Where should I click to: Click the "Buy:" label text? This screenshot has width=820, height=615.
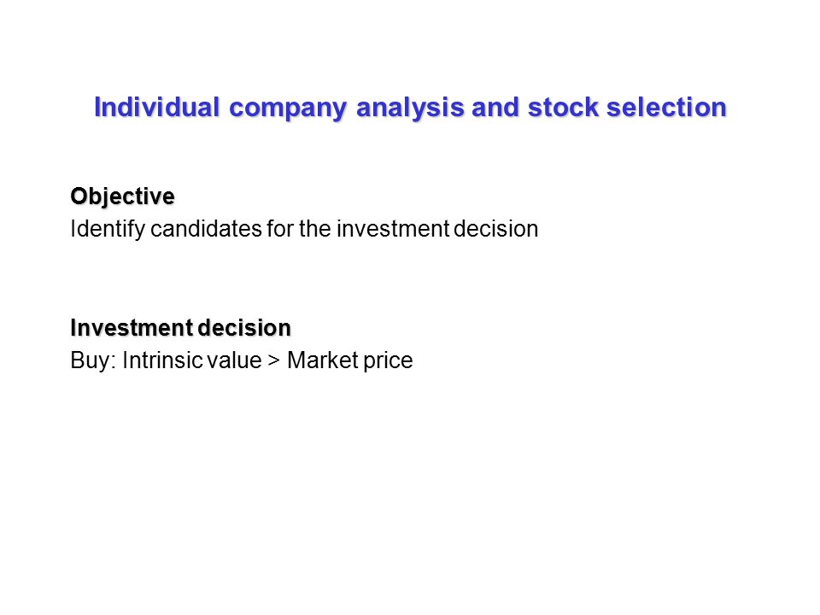click(93, 360)
